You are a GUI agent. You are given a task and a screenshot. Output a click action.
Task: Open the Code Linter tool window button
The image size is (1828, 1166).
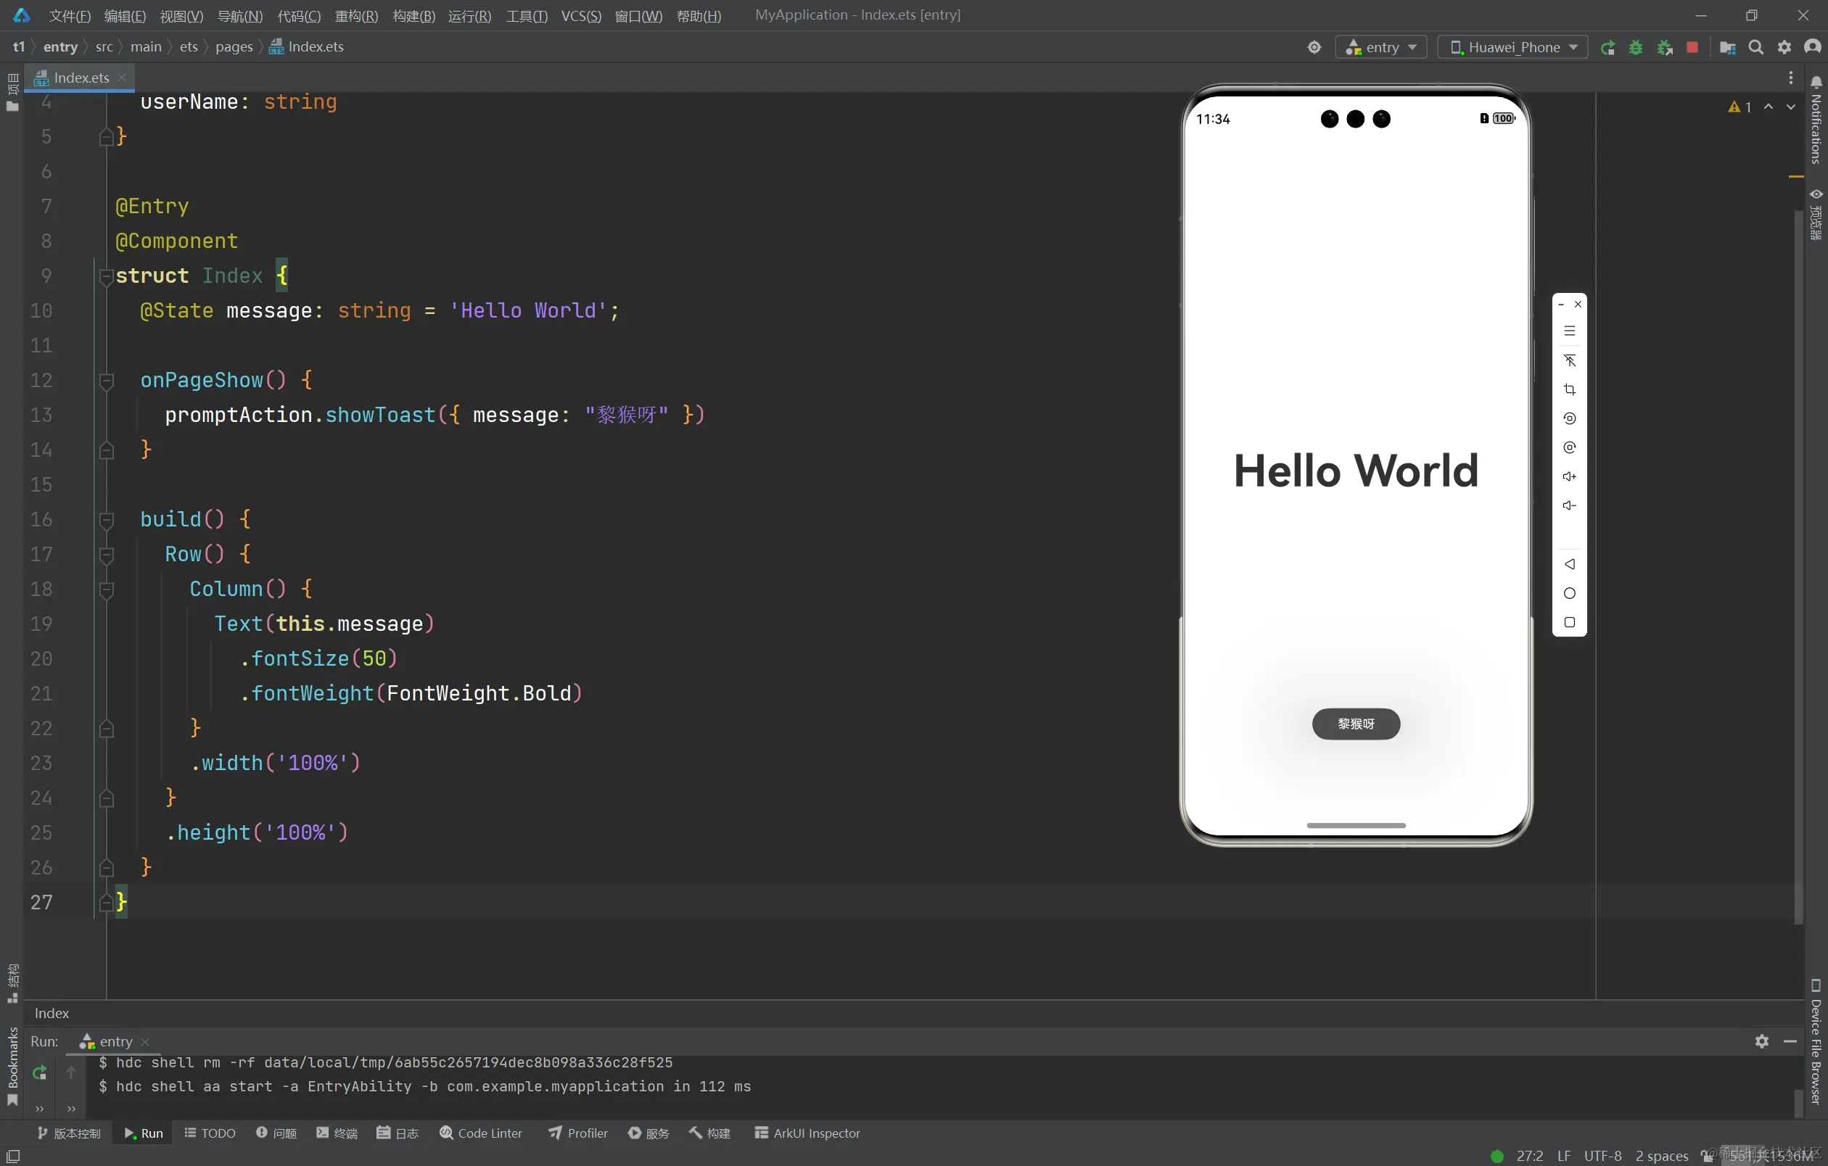point(480,1133)
